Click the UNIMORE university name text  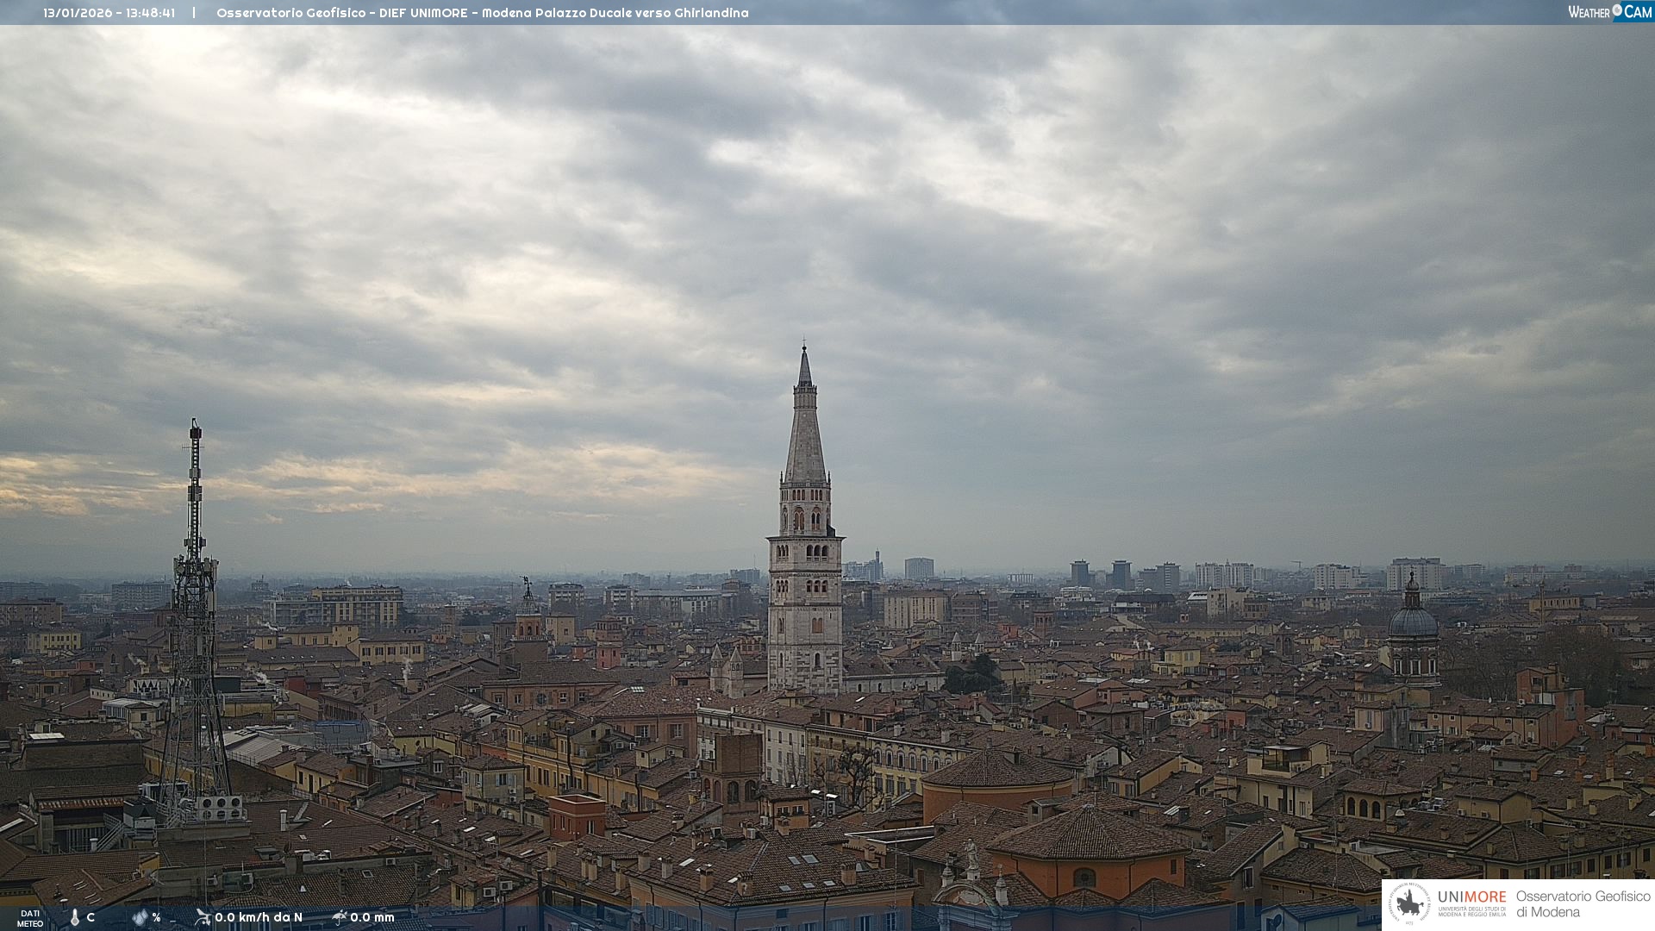(x=1471, y=897)
